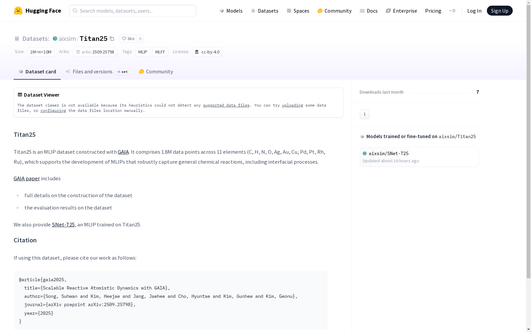531x332 pixels.
Task: Click the Titan25 dataset name in header
Action: point(94,39)
